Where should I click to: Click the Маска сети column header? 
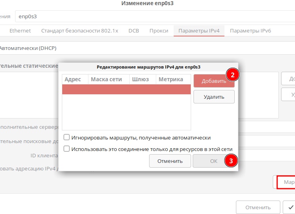point(109,79)
